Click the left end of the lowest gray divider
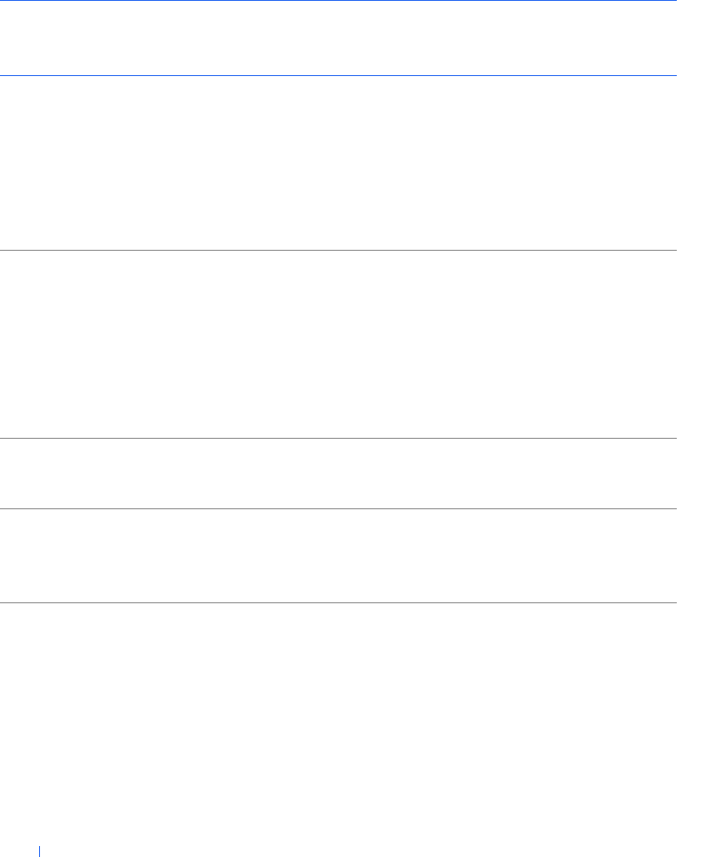Screen dimensions: 705x857 click(x=4, y=602)
